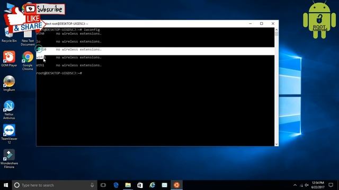Click the 'eth0' interface line in the terminal
This screenshot has height=190, width=339.
pyautogui.click(x=69, y=34)
